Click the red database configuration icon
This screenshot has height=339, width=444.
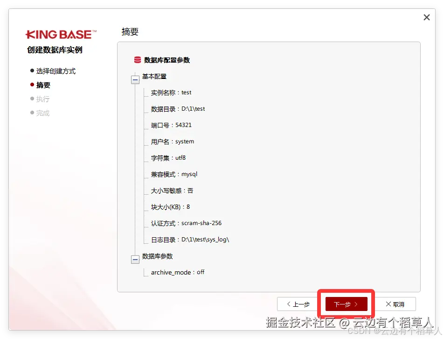[x=137, y=60]
